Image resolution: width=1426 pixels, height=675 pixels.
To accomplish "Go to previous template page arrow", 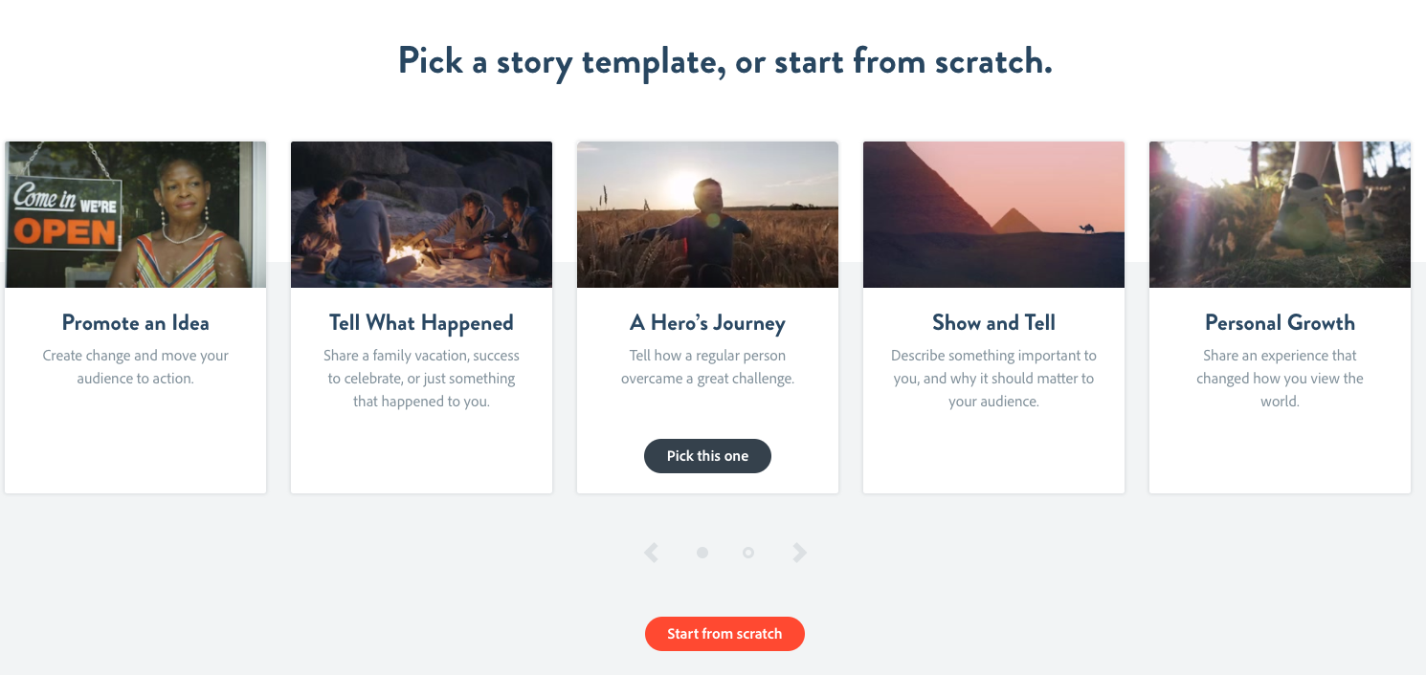I will (652, 553).
